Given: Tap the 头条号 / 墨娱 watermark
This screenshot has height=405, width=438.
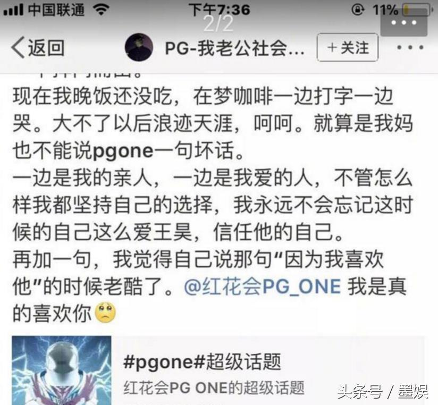Looking at the screenshot, I should pyautogui.click(x=383, y=392).
